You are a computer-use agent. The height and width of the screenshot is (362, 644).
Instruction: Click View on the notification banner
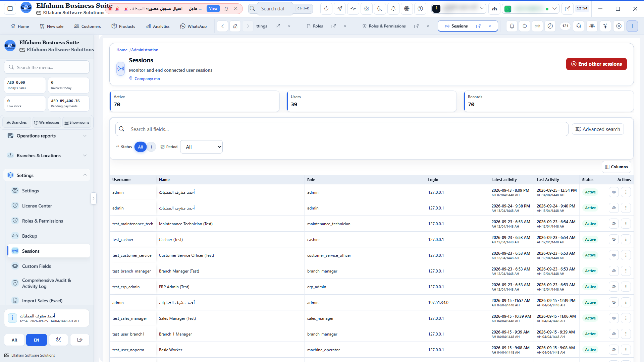coord(213,9)
